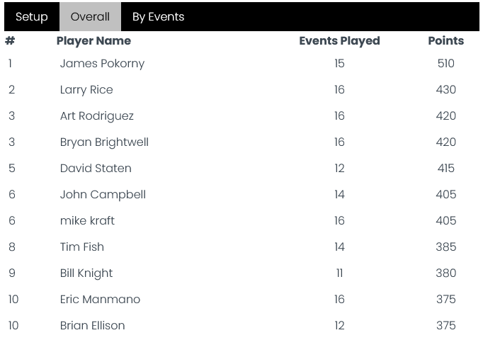The image size is (483, 340).
Task: Select player James Pokorny
Action: point(102,64)
